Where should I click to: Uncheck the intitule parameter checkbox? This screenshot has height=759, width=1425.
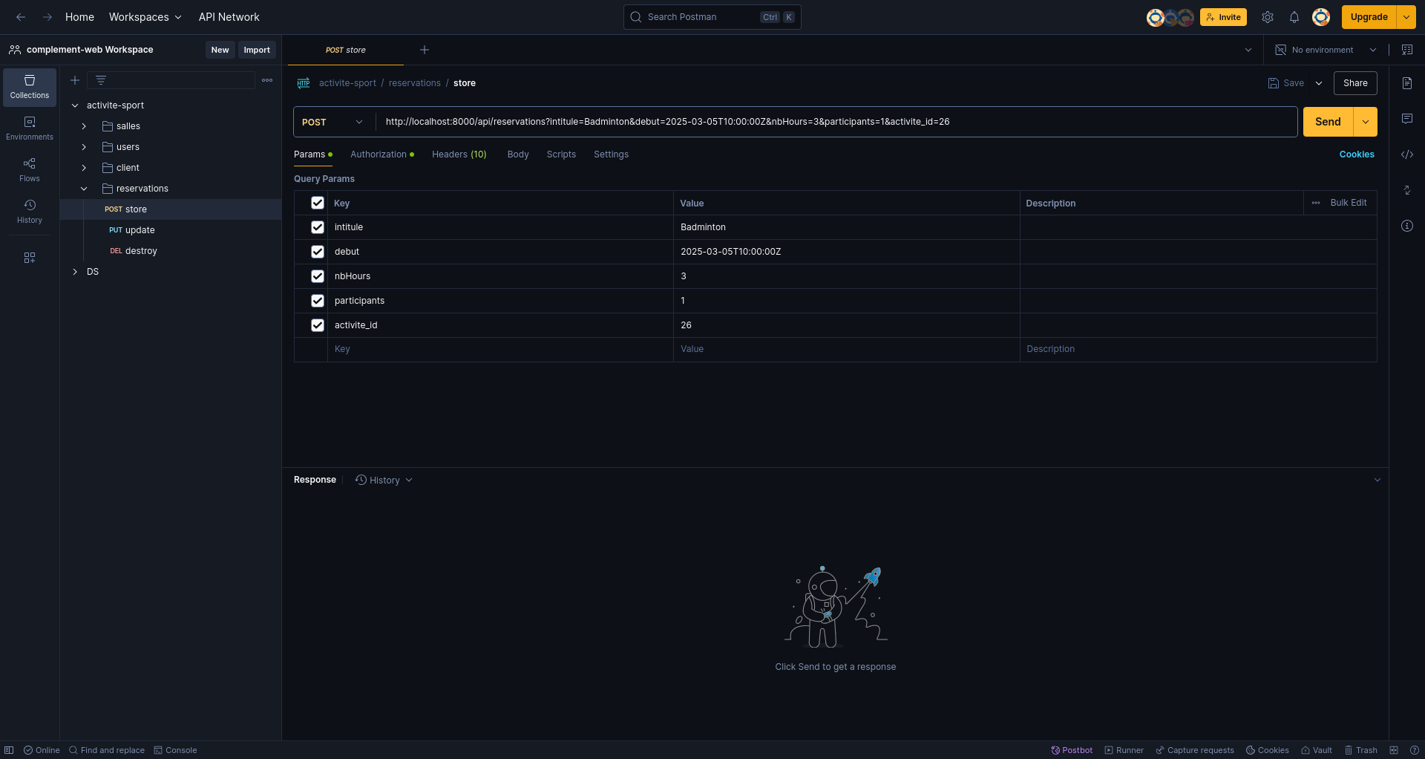[x=318, y=227]
